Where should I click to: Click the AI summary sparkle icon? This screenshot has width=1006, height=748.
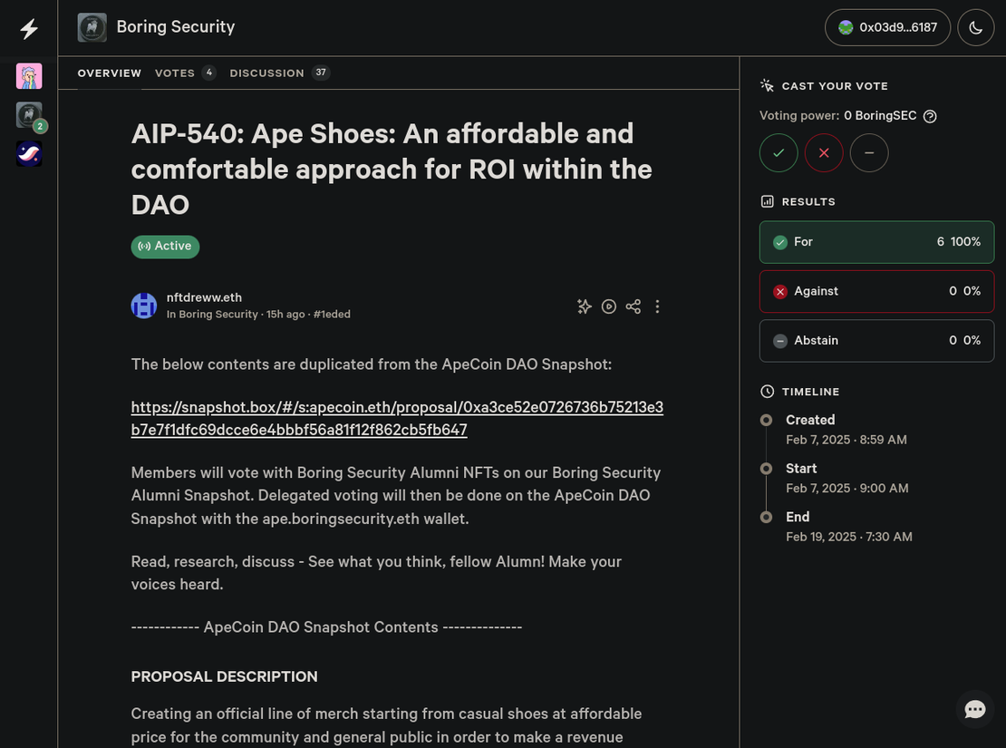click(x=584, y=306)
